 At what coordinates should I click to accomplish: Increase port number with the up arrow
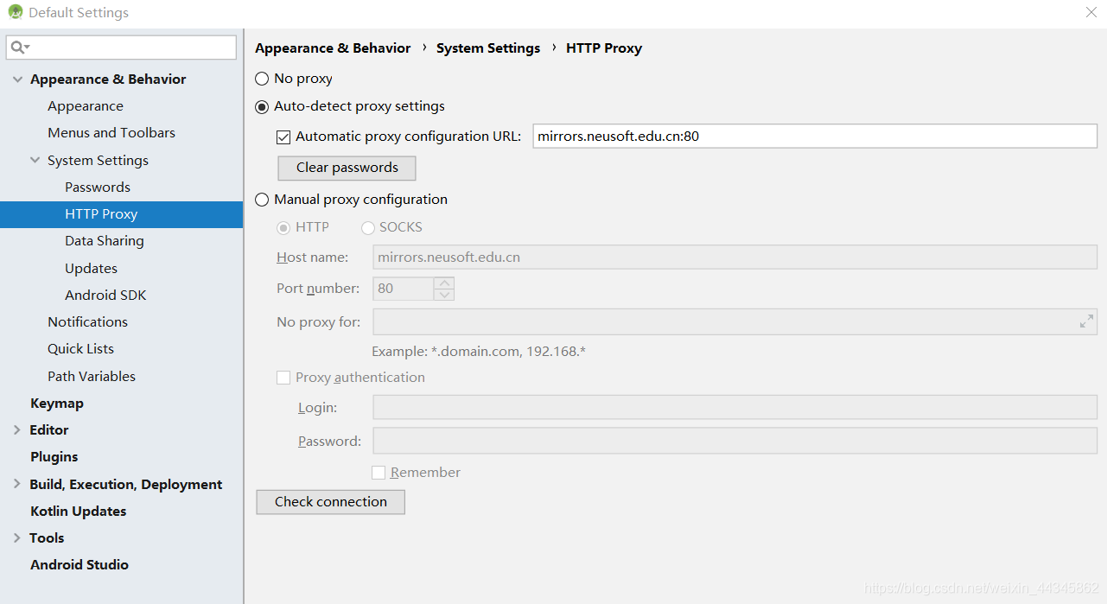click(444, 283)
